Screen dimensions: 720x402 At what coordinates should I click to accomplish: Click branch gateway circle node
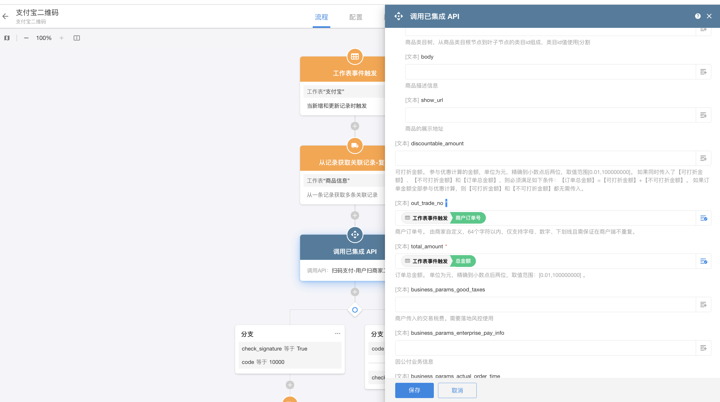tap(355, 310)
